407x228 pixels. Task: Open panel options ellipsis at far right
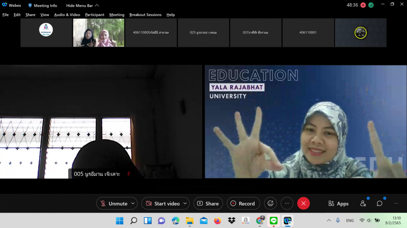396,204
